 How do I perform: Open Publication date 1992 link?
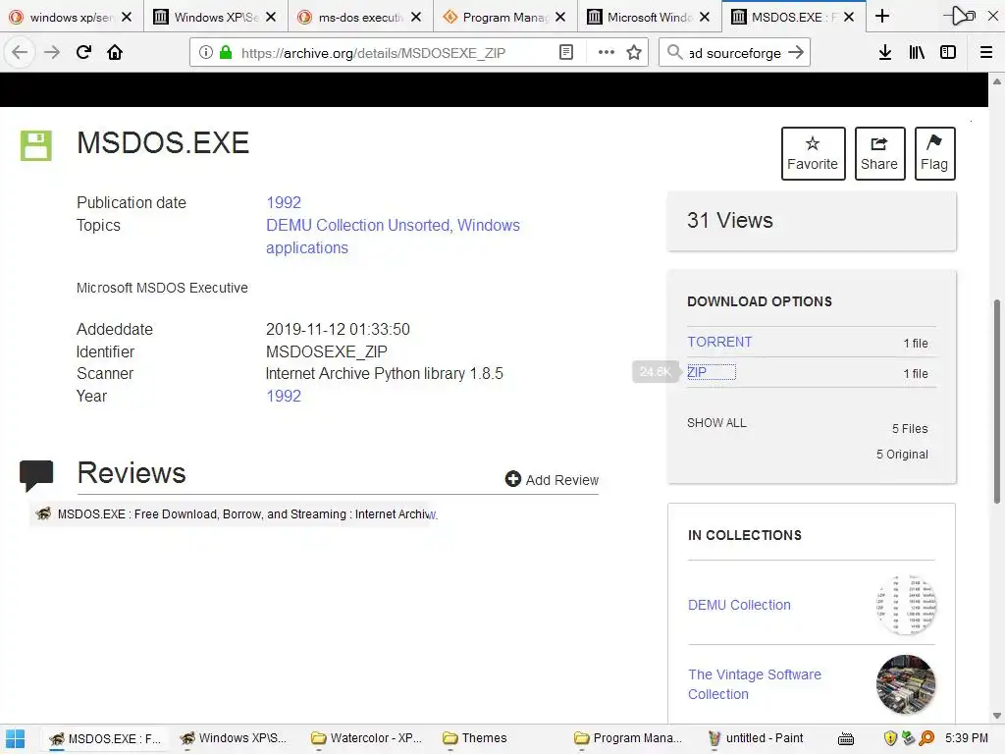point(284,202)
